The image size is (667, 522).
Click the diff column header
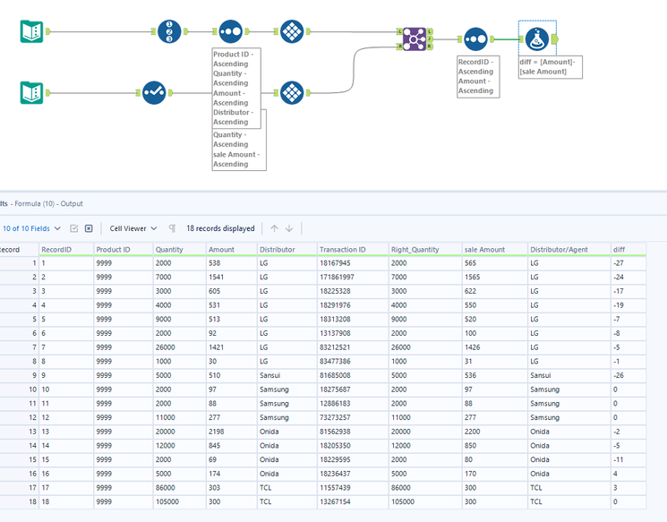[629, 249]
